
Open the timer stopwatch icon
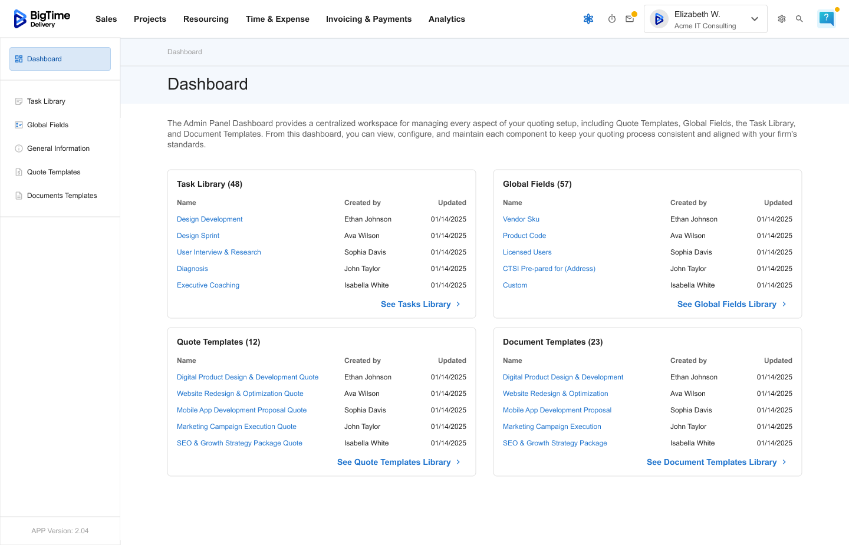[612, 19]
